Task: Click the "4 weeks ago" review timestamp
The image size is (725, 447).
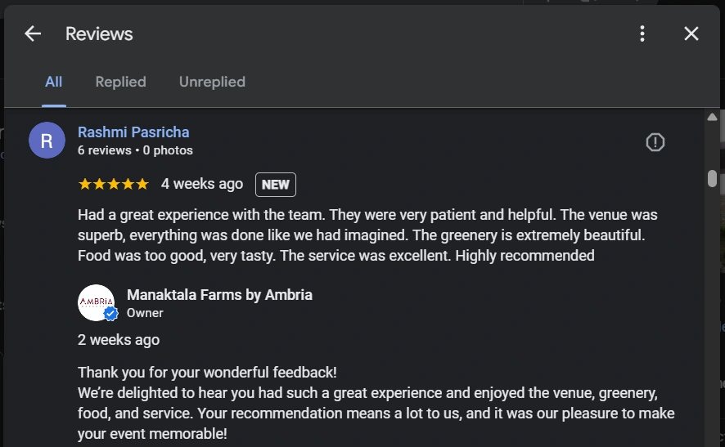Action: tap(202, 184)
